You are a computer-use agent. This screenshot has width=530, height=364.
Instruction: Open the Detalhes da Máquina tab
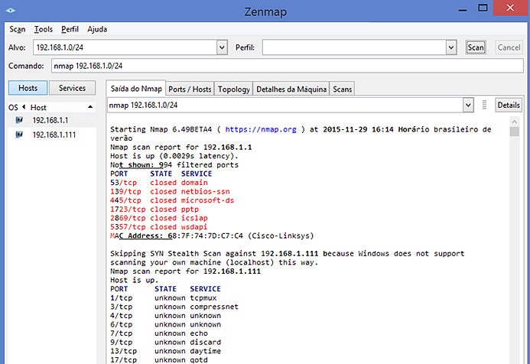pyautogui.click(x=291, y=89)
